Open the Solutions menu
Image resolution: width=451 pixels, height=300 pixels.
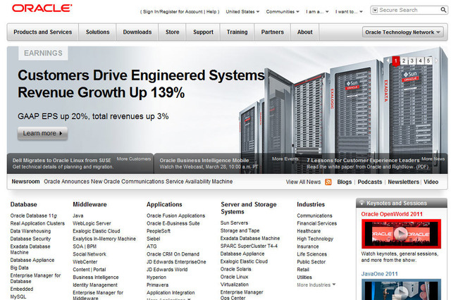pos(97,32)
